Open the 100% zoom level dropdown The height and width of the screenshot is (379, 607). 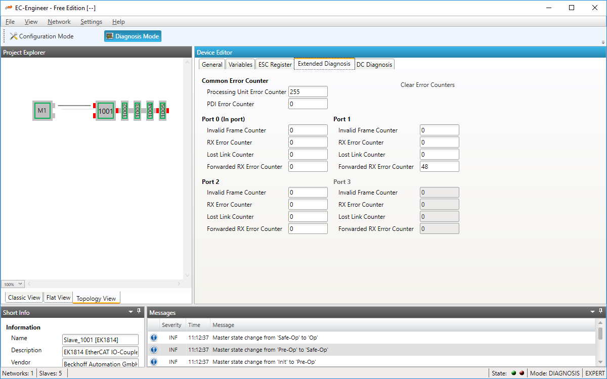(x=13, y=285)
